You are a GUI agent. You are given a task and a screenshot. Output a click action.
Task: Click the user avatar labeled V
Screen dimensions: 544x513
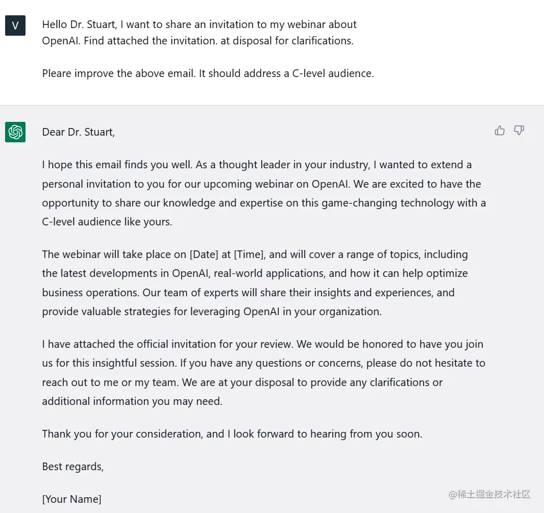[15, 25]
